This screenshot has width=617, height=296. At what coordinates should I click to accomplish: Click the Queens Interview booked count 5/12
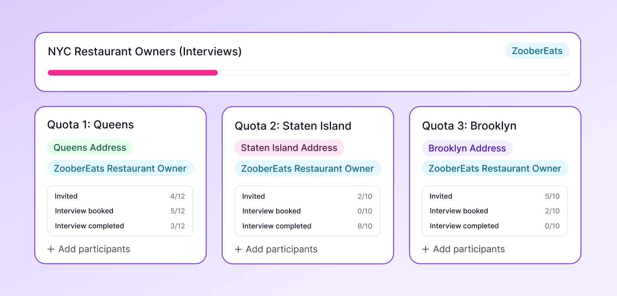(178, 211)
